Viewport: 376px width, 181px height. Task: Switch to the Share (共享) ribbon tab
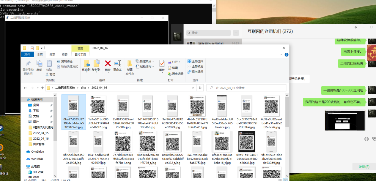(x=52, y=54)
